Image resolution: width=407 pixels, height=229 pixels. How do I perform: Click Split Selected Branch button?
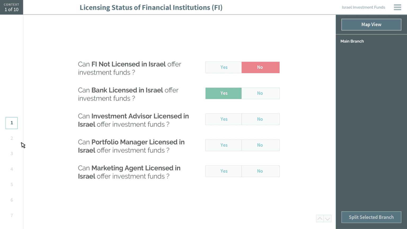point(371,217)
